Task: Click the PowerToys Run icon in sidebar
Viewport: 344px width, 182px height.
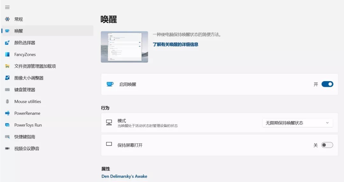Action: (x=7, y=125)
